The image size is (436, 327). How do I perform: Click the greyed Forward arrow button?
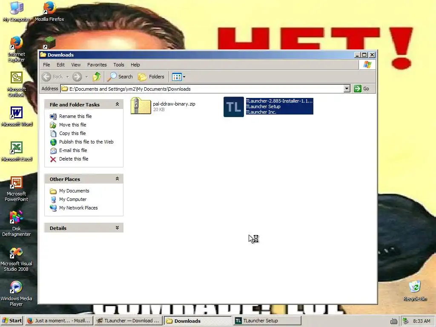(77, 77)
